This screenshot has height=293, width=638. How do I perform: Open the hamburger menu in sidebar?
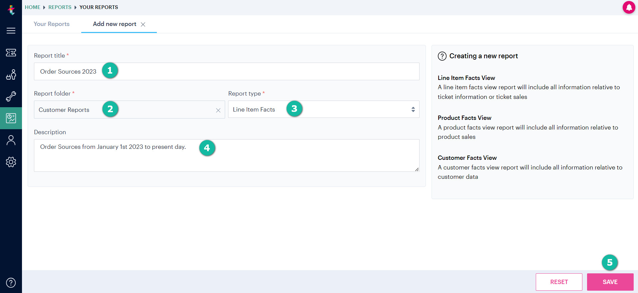point(11,31)
